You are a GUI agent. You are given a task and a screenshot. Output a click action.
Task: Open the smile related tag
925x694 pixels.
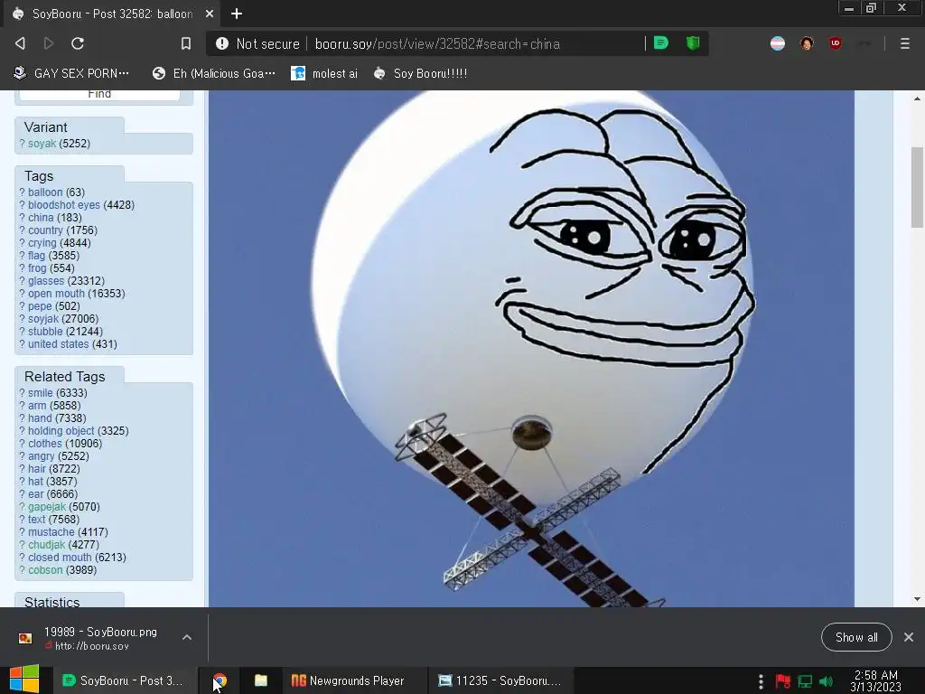(x=40, y=393)
